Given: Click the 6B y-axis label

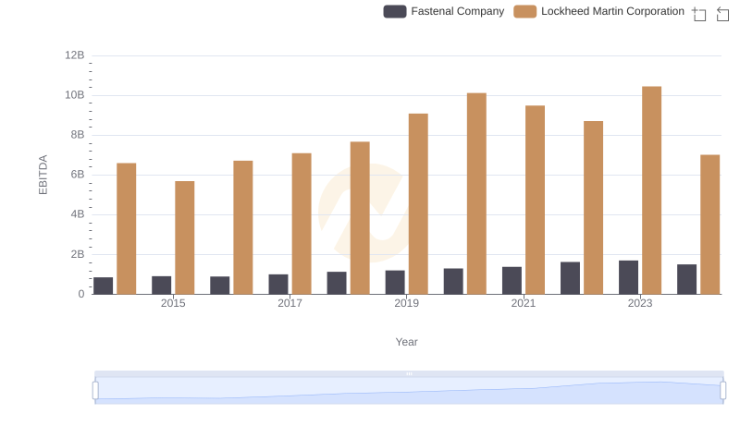Looking at the screenshot, I should pos(78,175).
